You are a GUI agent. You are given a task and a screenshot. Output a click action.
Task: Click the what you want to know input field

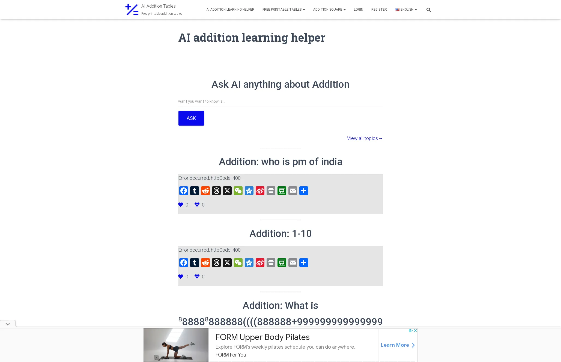click(280, 101)
